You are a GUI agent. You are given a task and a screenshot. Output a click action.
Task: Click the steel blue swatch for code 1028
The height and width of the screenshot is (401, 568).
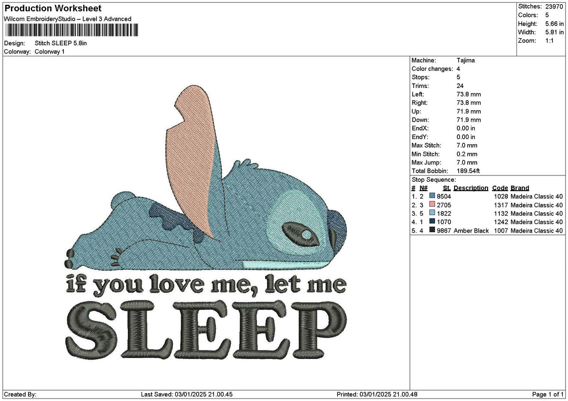432,196
